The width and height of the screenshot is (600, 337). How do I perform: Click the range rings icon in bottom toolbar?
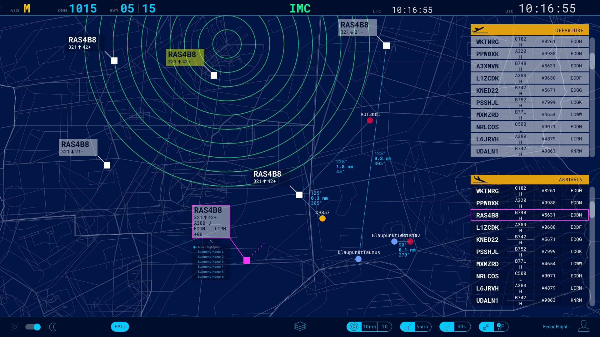[354, 327]
